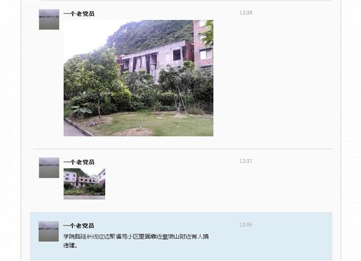The height and width of the screenshot is (261, 361).
Task: Enlarge the small thumbnail of pink buildings
Action: [84, 183]
